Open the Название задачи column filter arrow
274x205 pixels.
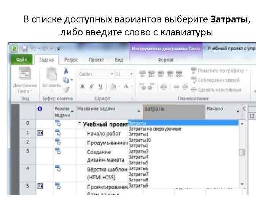pyautogui.click(x=139, y=111)
